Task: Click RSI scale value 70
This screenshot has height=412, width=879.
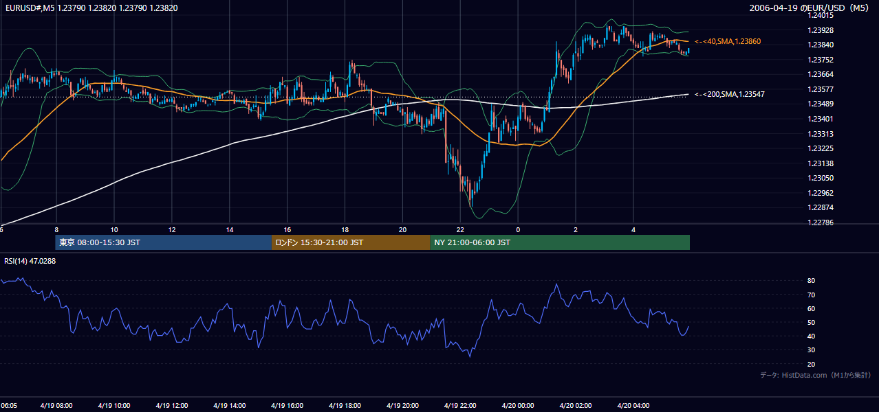Action: click(812, 295)
